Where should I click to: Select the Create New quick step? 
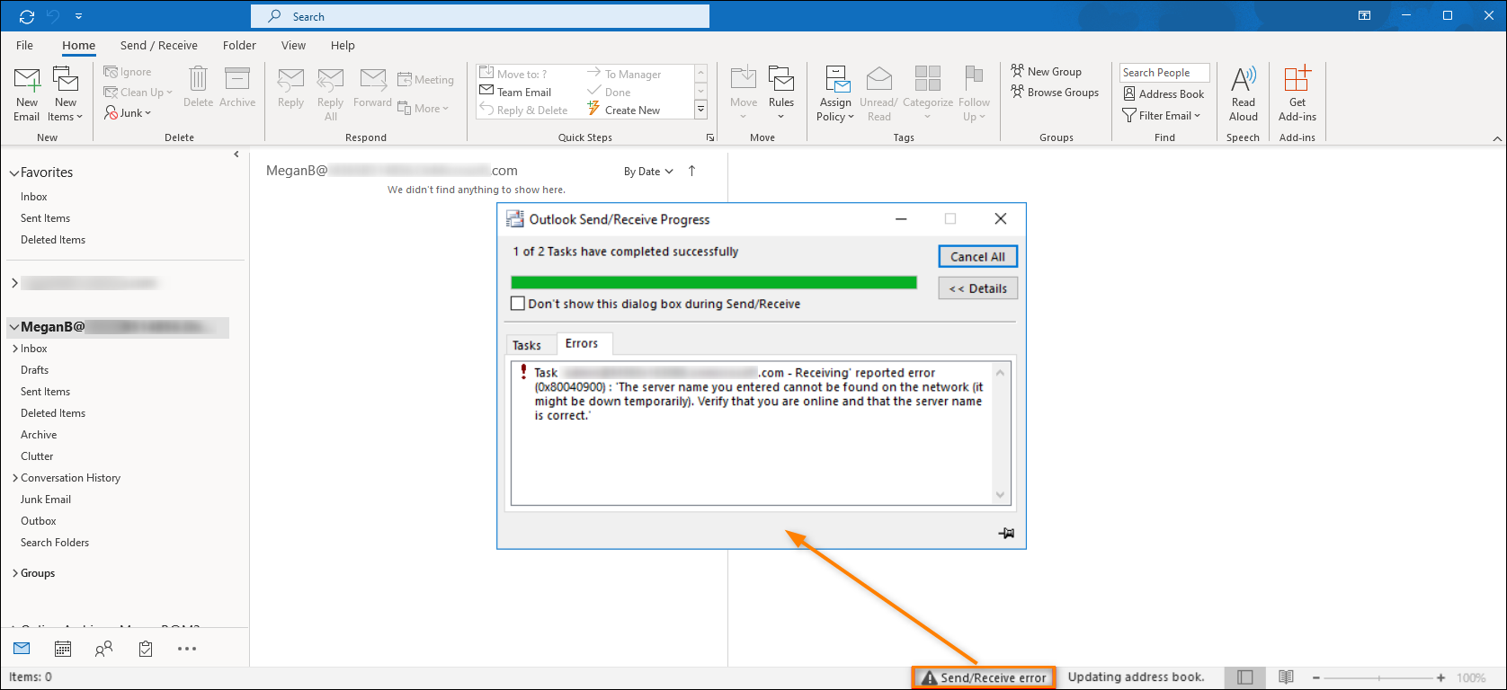click(x=624, y=110)
